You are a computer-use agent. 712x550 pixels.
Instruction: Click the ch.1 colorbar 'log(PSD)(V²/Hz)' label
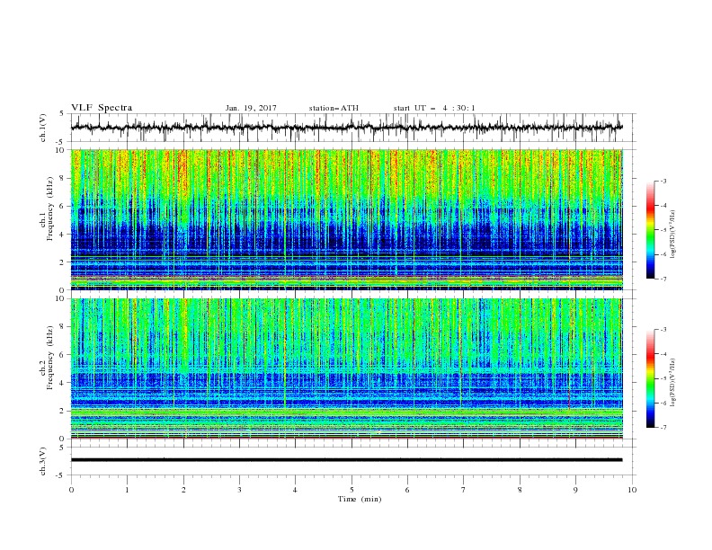673,235
